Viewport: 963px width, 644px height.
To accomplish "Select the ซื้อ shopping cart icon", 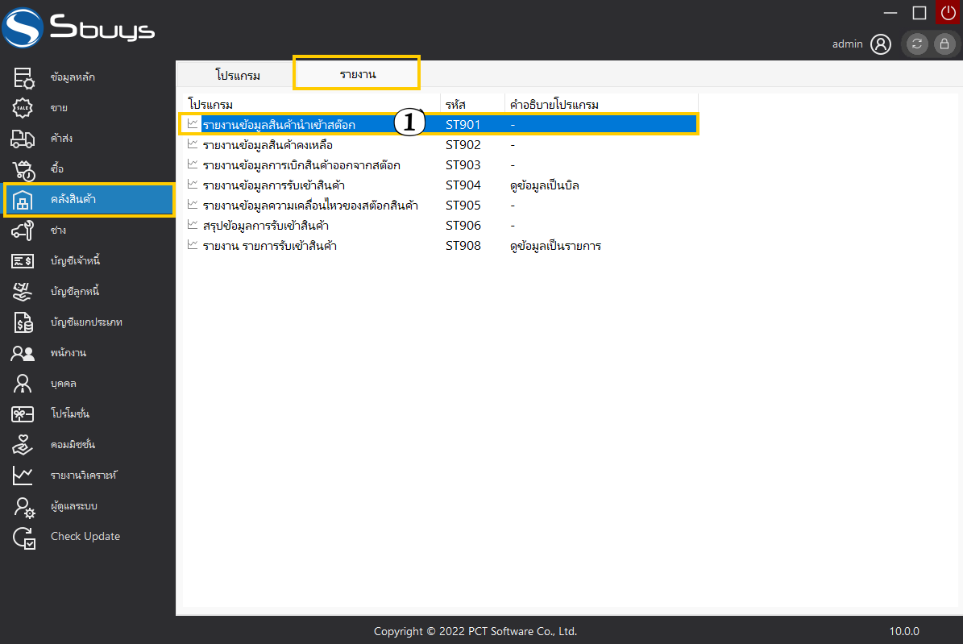I will point(23,169).
